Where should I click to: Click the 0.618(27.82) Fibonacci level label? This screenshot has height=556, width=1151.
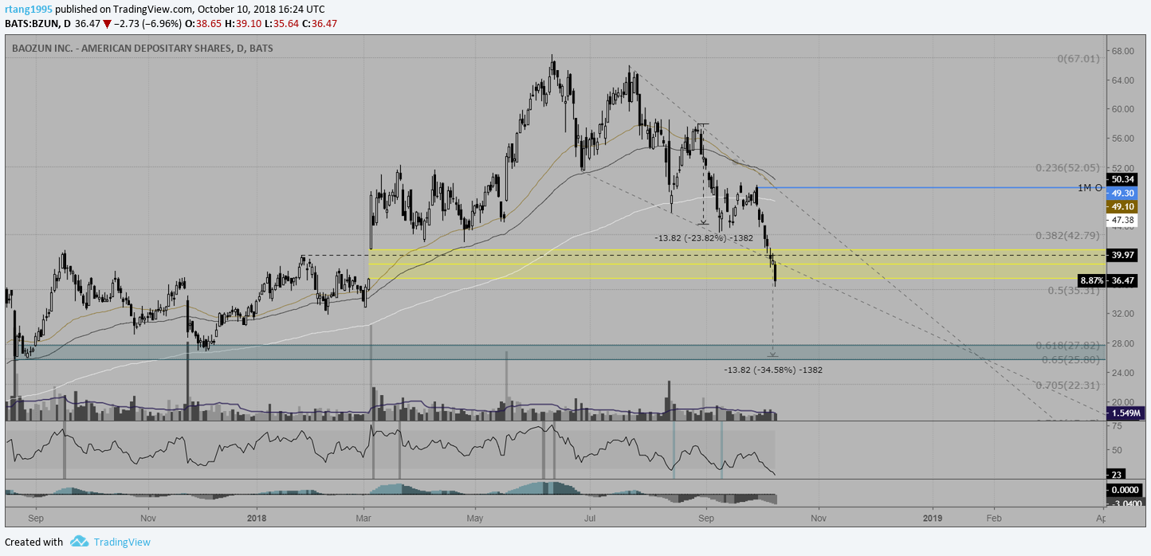1067,345
